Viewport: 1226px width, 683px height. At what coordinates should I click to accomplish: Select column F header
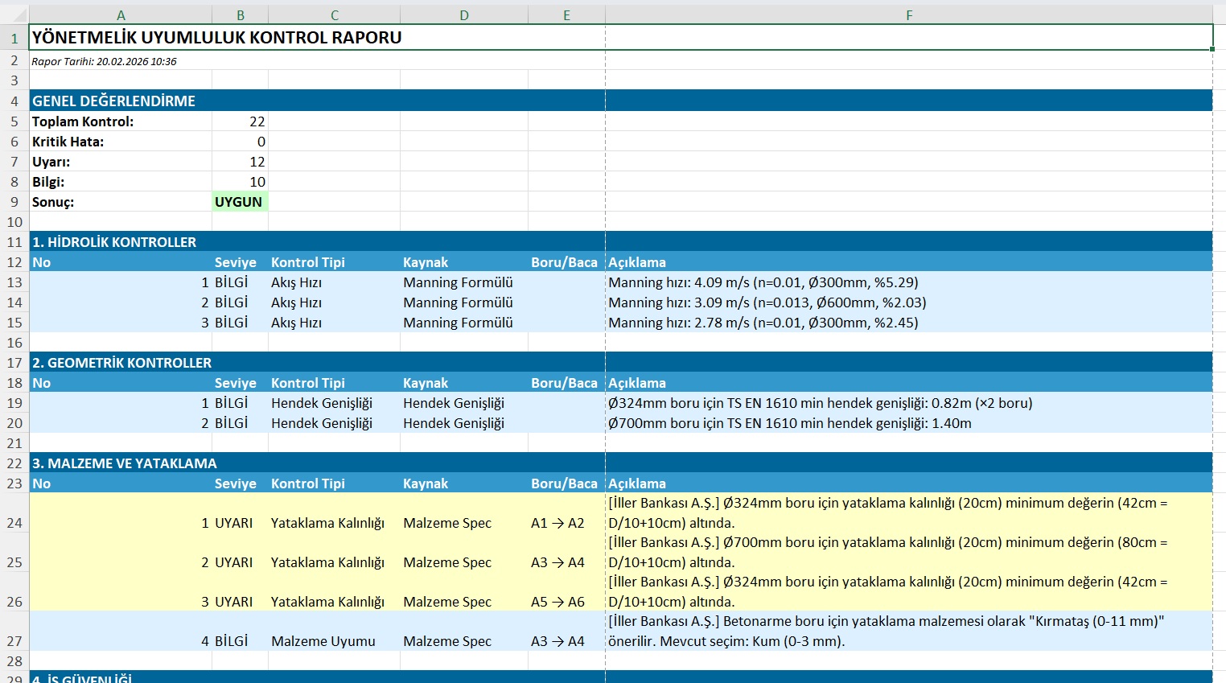(909, 15)
